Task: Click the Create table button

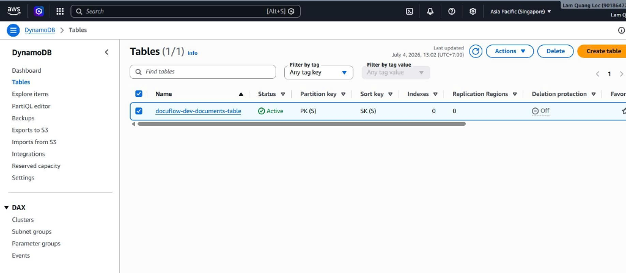Action: pyautogui.click(x=603, y=51)
